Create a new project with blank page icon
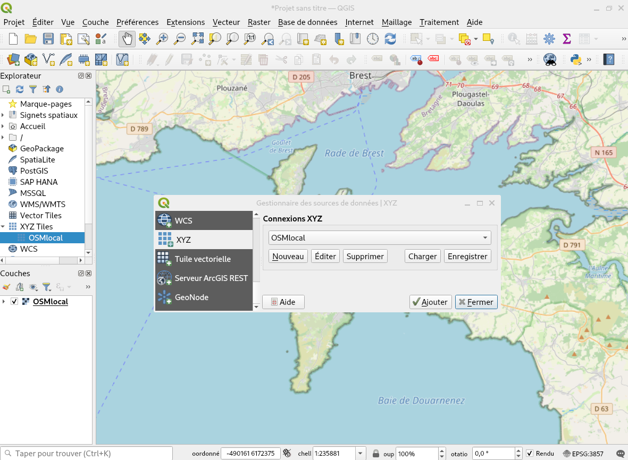 click(x=13, y=39)
